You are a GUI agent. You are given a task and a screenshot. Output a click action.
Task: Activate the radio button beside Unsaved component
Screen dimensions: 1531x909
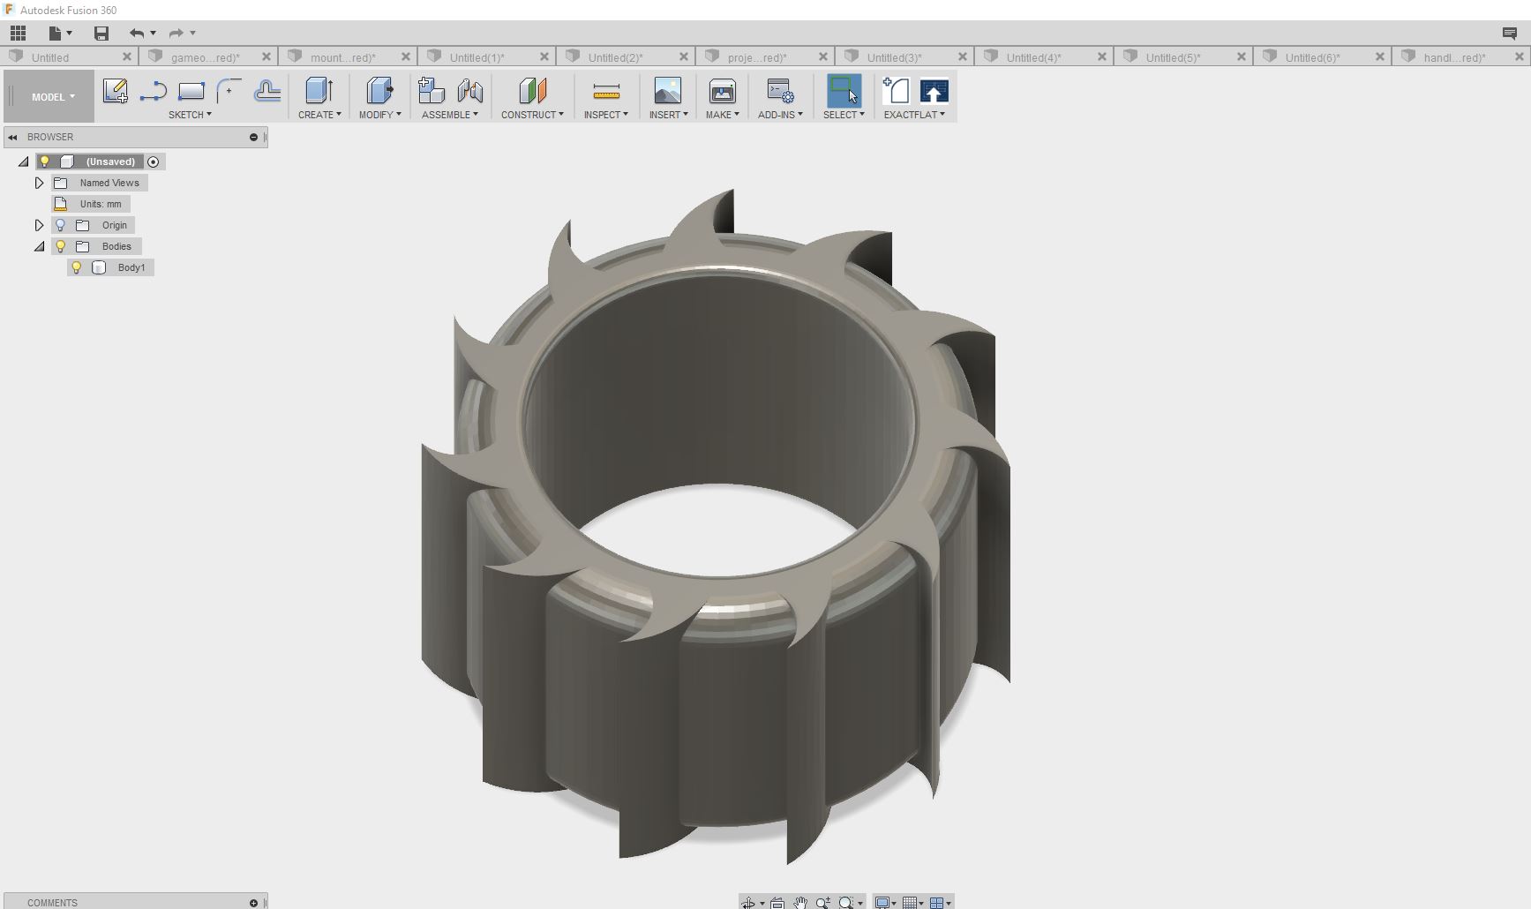pyautogui.click(x=154, y=162)
